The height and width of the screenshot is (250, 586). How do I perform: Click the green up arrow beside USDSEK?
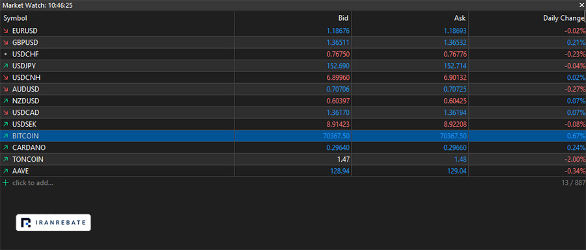pyautogui.click(x=6, y=125)
